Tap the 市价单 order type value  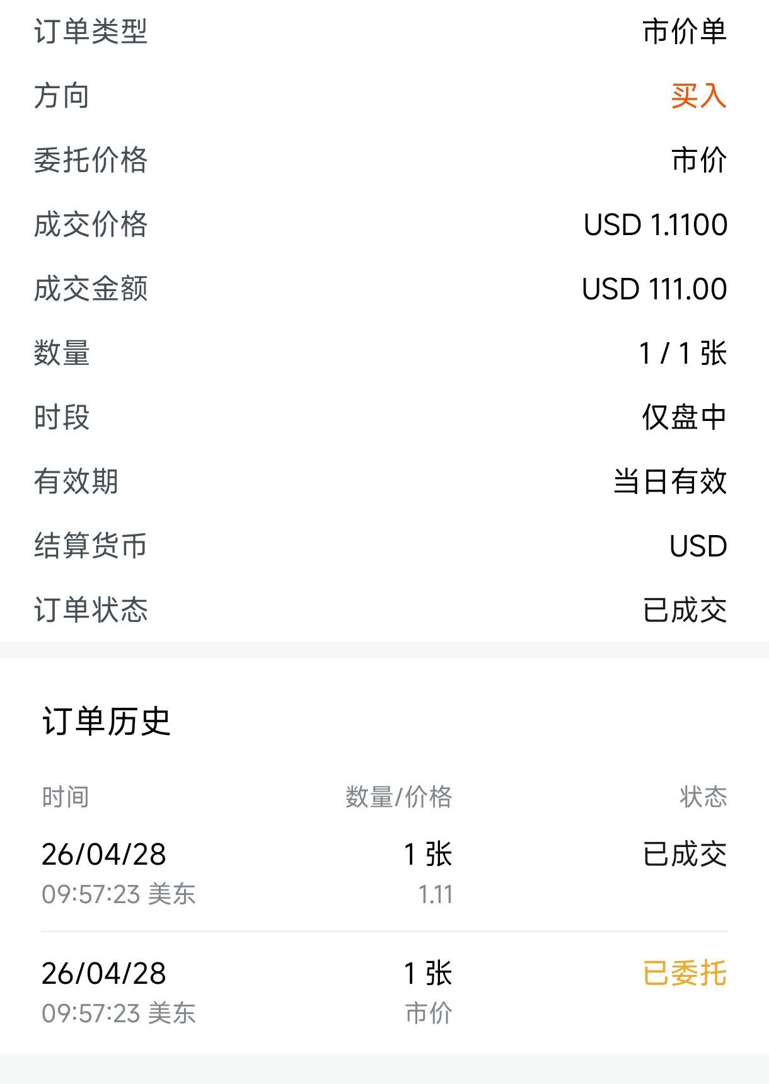click(684, 32)
